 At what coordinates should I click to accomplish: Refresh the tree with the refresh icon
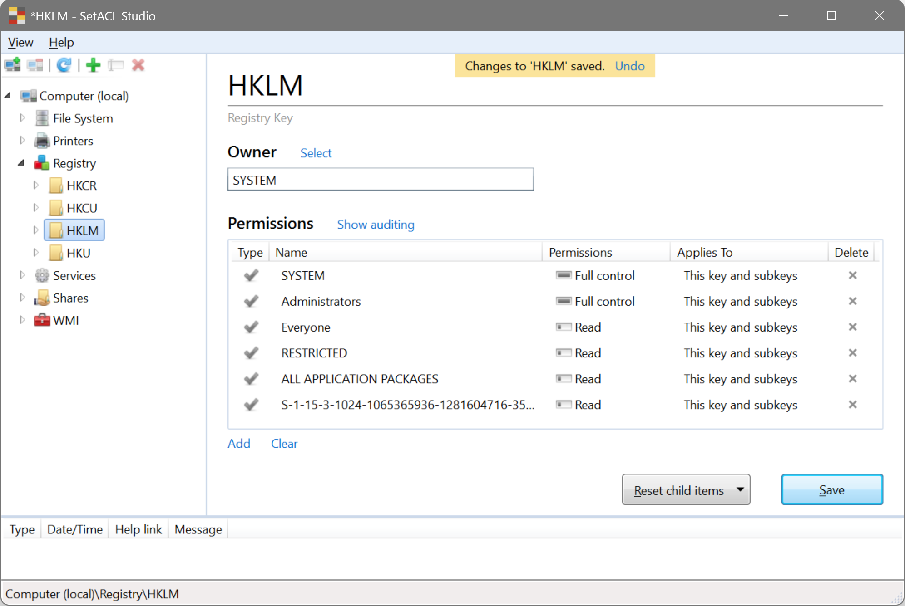[x=64, y=65]
